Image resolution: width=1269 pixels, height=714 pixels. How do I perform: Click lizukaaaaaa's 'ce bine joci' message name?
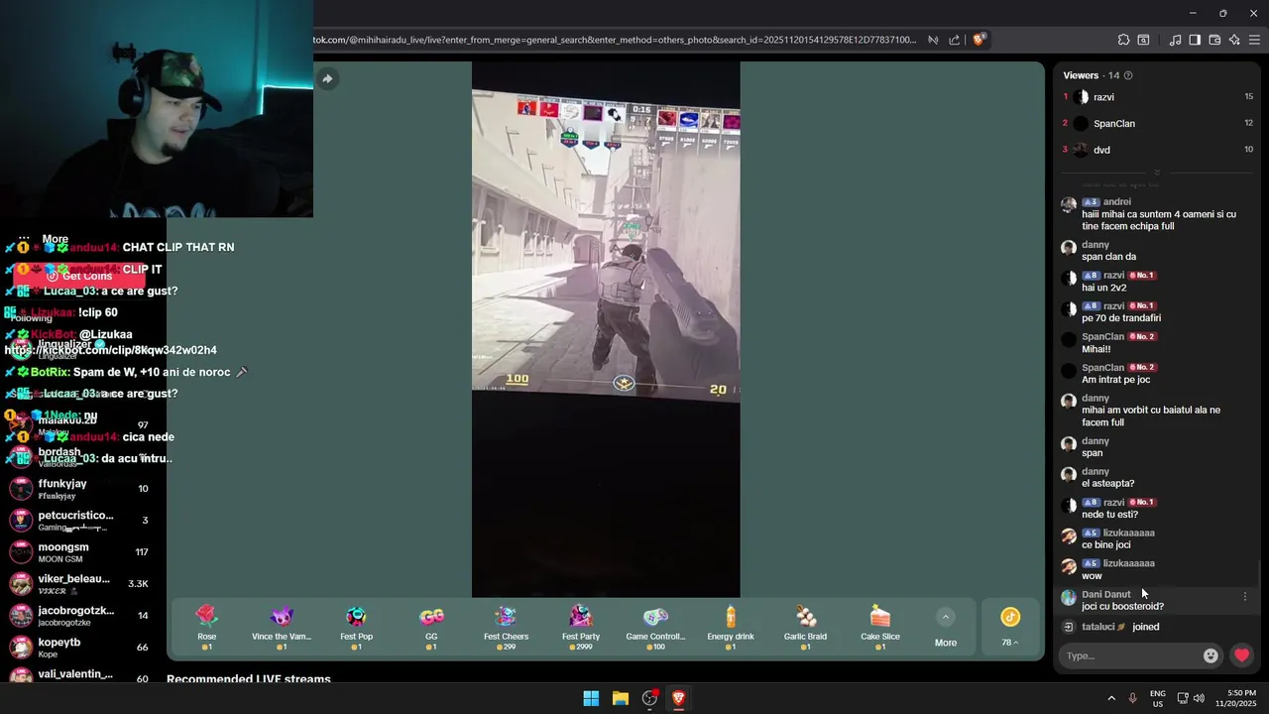1128,534
